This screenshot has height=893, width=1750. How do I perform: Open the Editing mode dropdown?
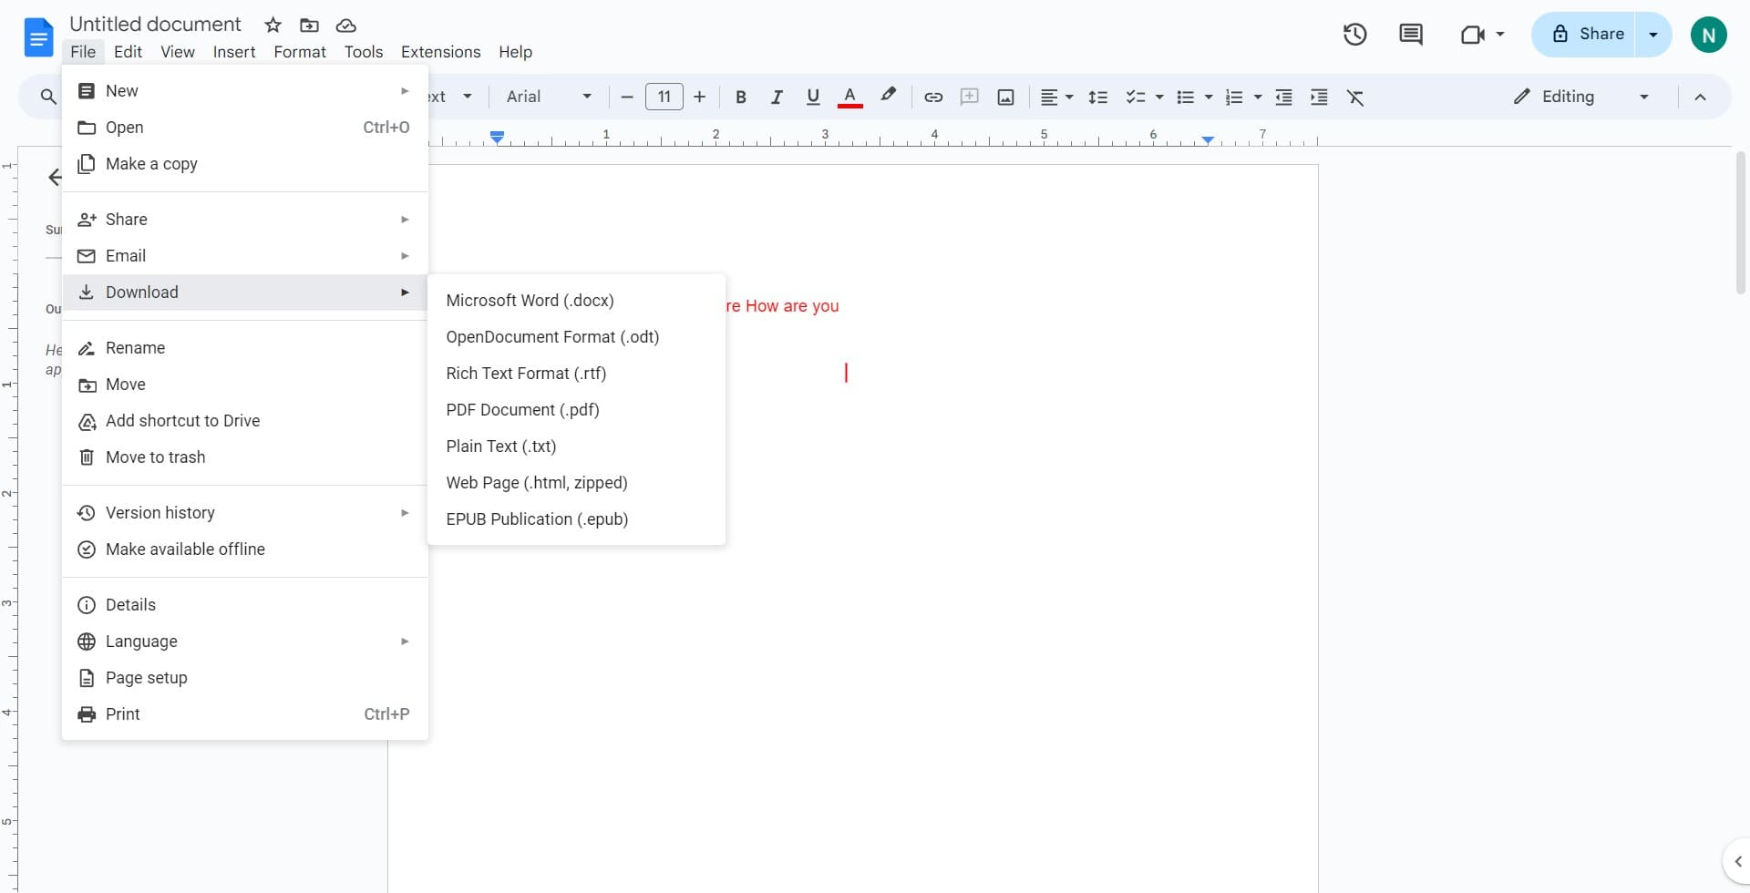pyautogui.click(x=1580, y=97)
